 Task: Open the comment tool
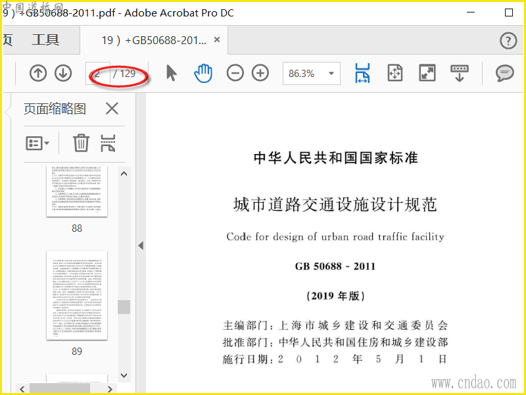504,73
